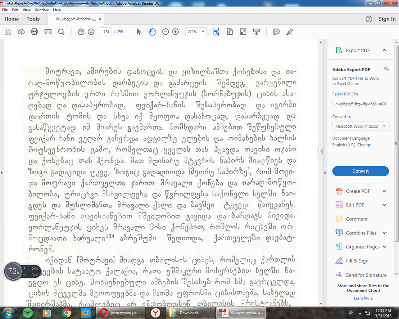Go to previous page arrow
Viewport: 399px width, 319px height.
pos(81,32)
